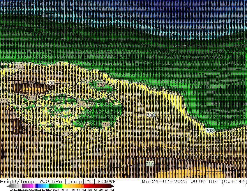
Task: Click the '-12' legend scale value
Action: tap(53, 190)
